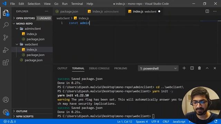Open the Search view in activity bar
The width and height of the screenshot is (221, 124).
tap(6, 25)
